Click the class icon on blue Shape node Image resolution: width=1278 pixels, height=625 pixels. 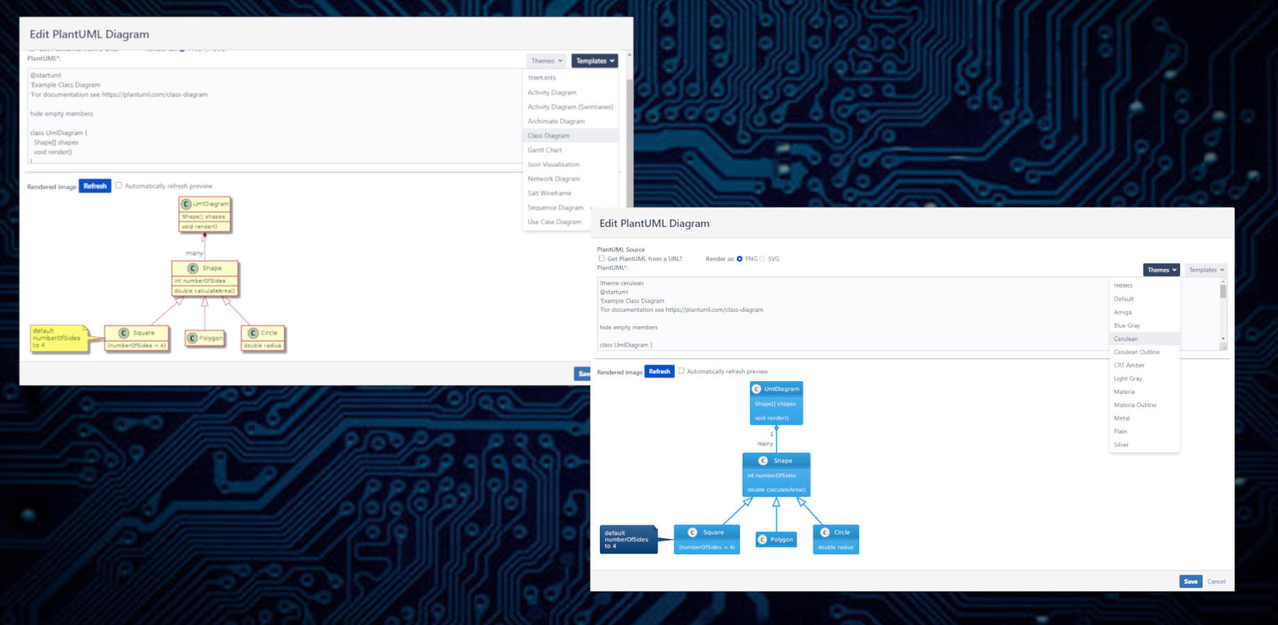pyautogui.click(x=763, y=460)
